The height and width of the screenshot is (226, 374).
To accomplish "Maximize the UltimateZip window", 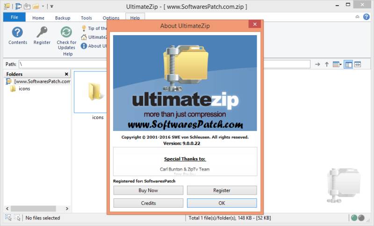I will (348, 5).
